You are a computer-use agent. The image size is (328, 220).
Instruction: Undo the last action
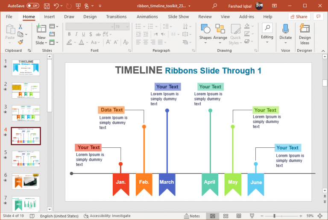pos(56,6)
